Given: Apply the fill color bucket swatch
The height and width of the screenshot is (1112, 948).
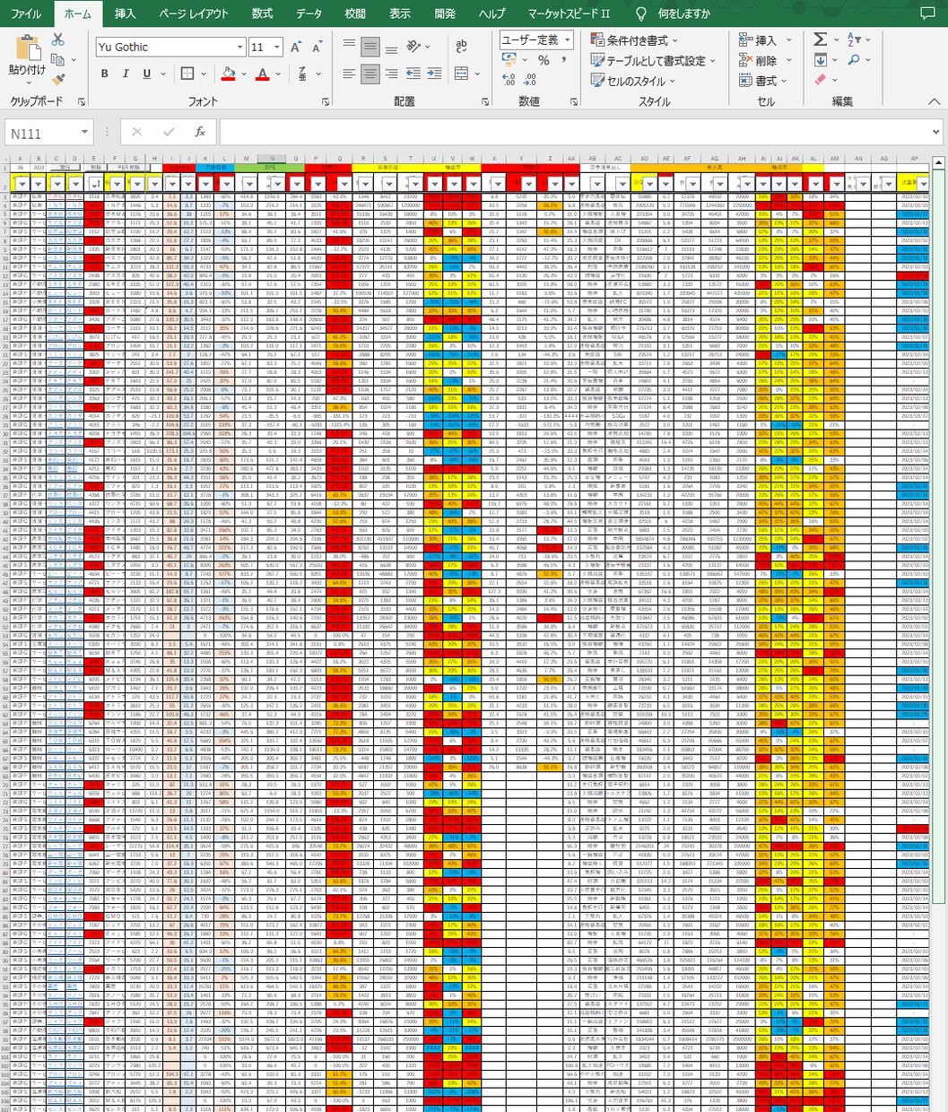Looking at the screenshot, I should tap(228, 74).
